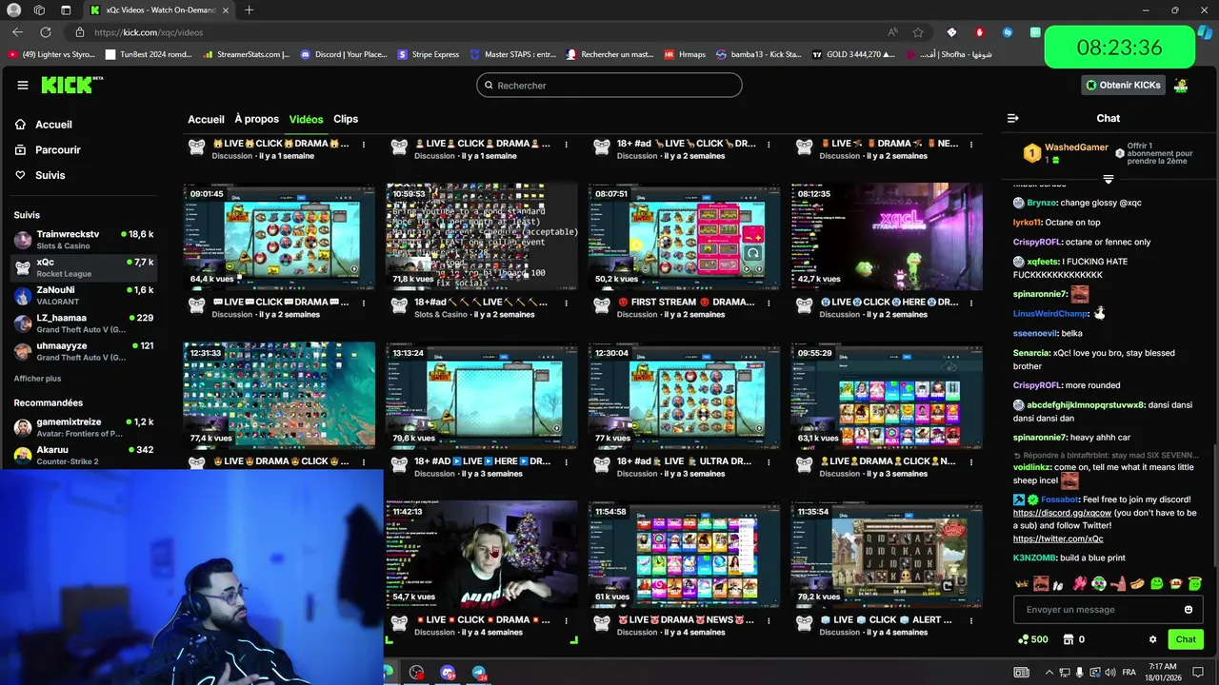The height and width of the screenshot is (685, 1219).
Task: Open LZ_haamaa channel in the sidebar
Action: click(84, 323)
